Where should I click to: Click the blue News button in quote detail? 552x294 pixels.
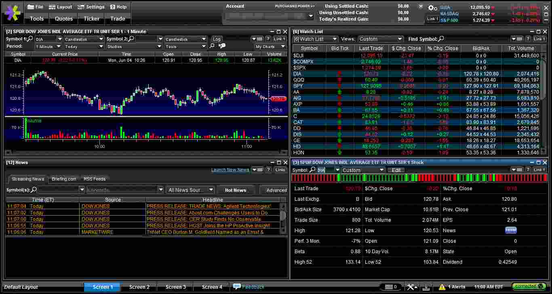pyautogui.click(x=511, y=230)
